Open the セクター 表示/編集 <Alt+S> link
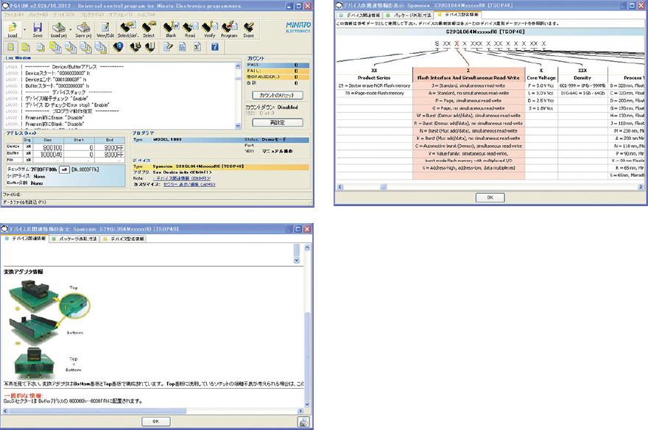Viewport: 648px width, 430px height. [x=189, y=184]
